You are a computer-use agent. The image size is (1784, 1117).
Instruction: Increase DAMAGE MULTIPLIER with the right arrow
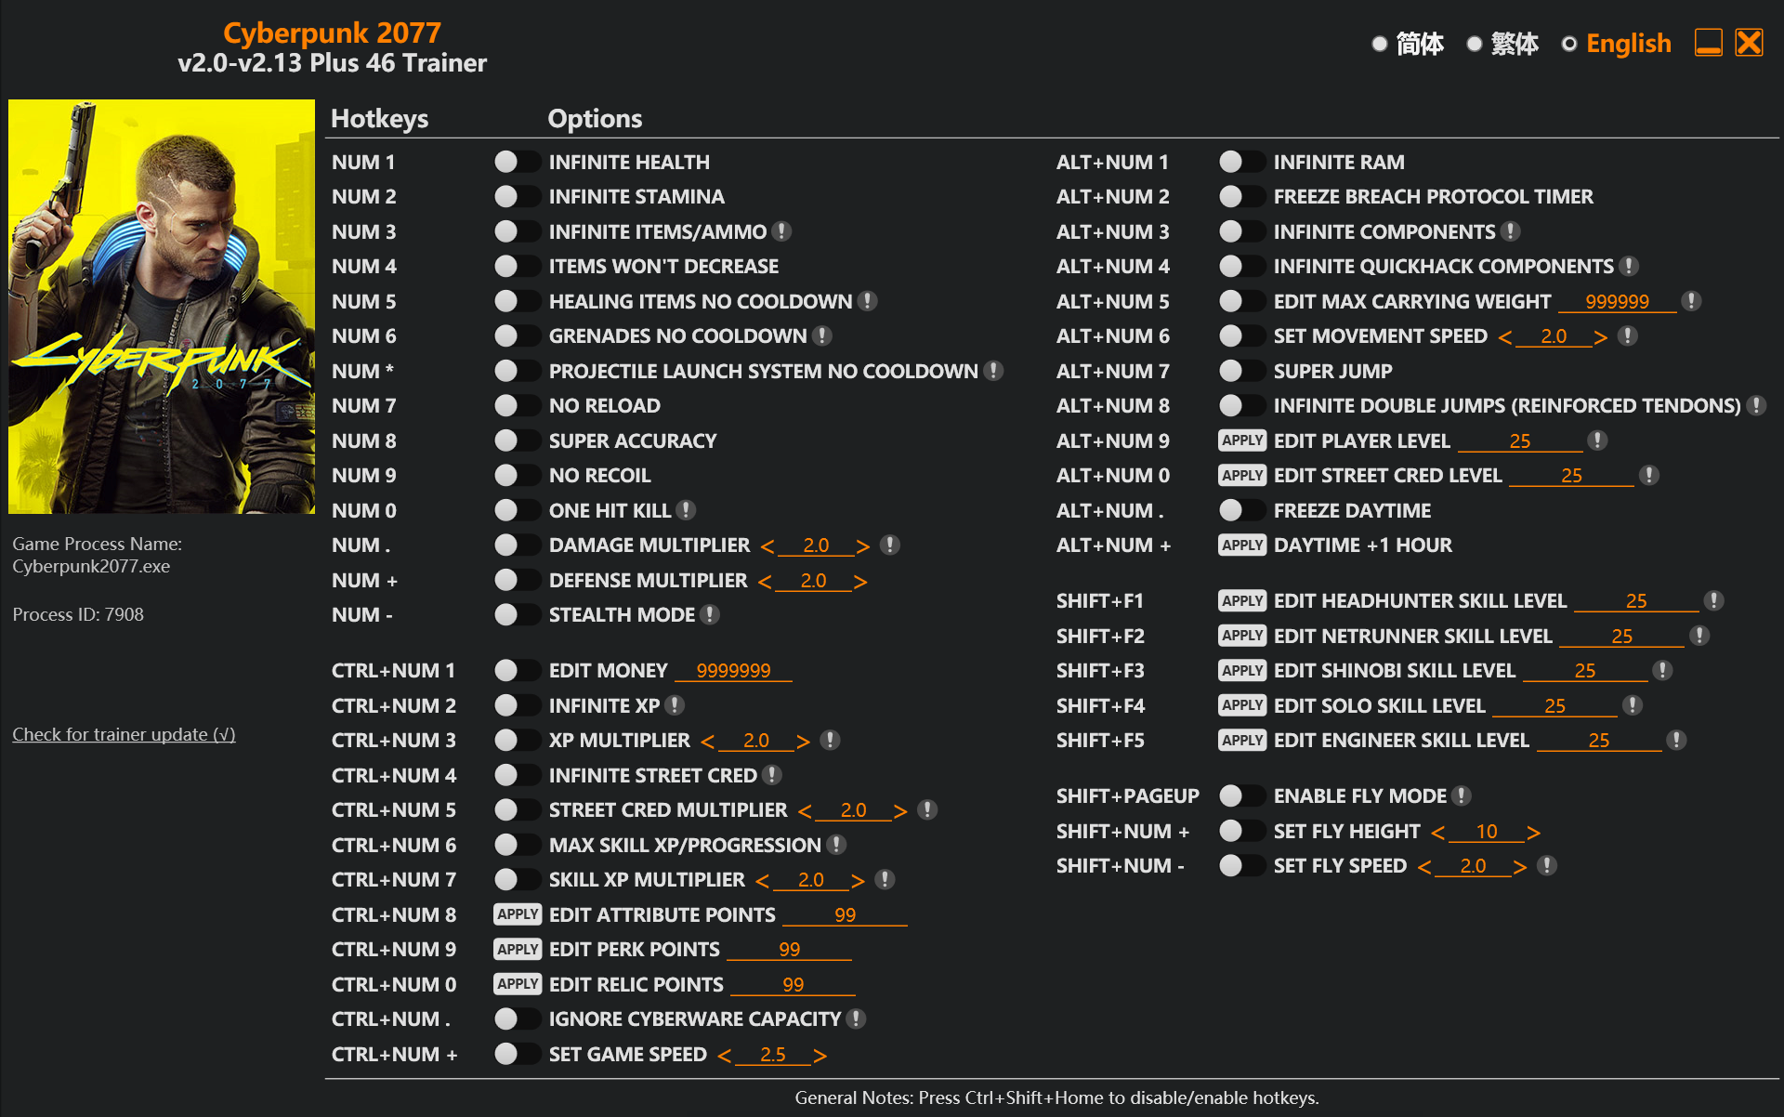[864, 545]
